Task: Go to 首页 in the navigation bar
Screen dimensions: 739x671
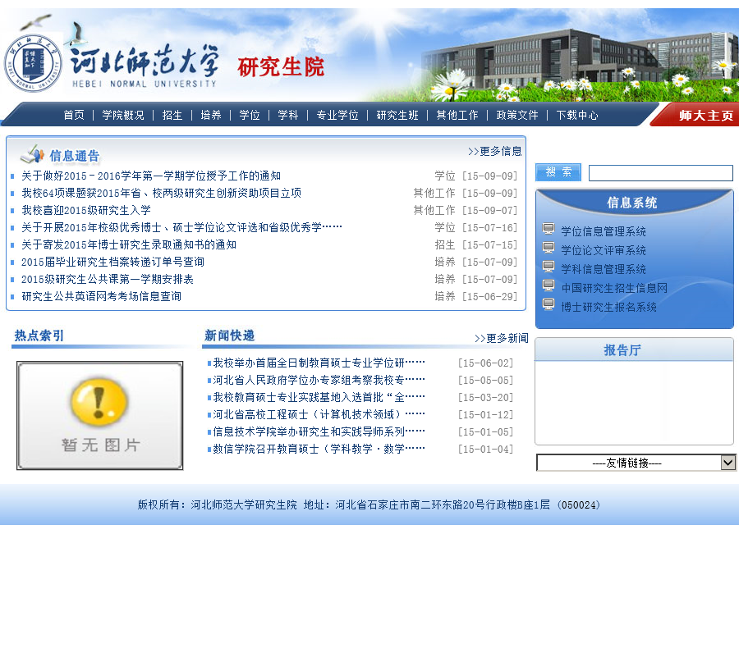Action: point(74,115)
